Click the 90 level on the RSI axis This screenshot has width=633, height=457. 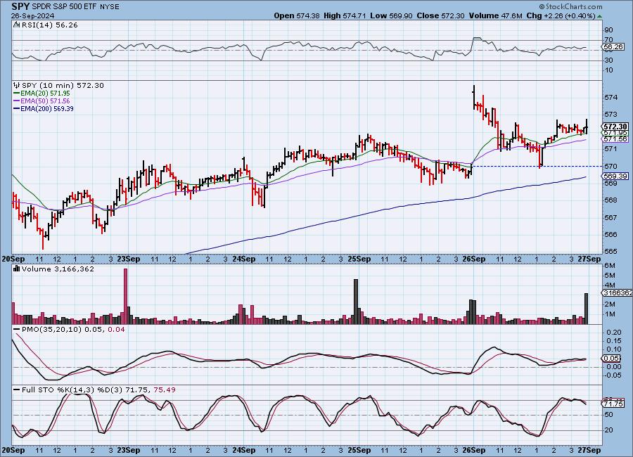click(609, 30)
